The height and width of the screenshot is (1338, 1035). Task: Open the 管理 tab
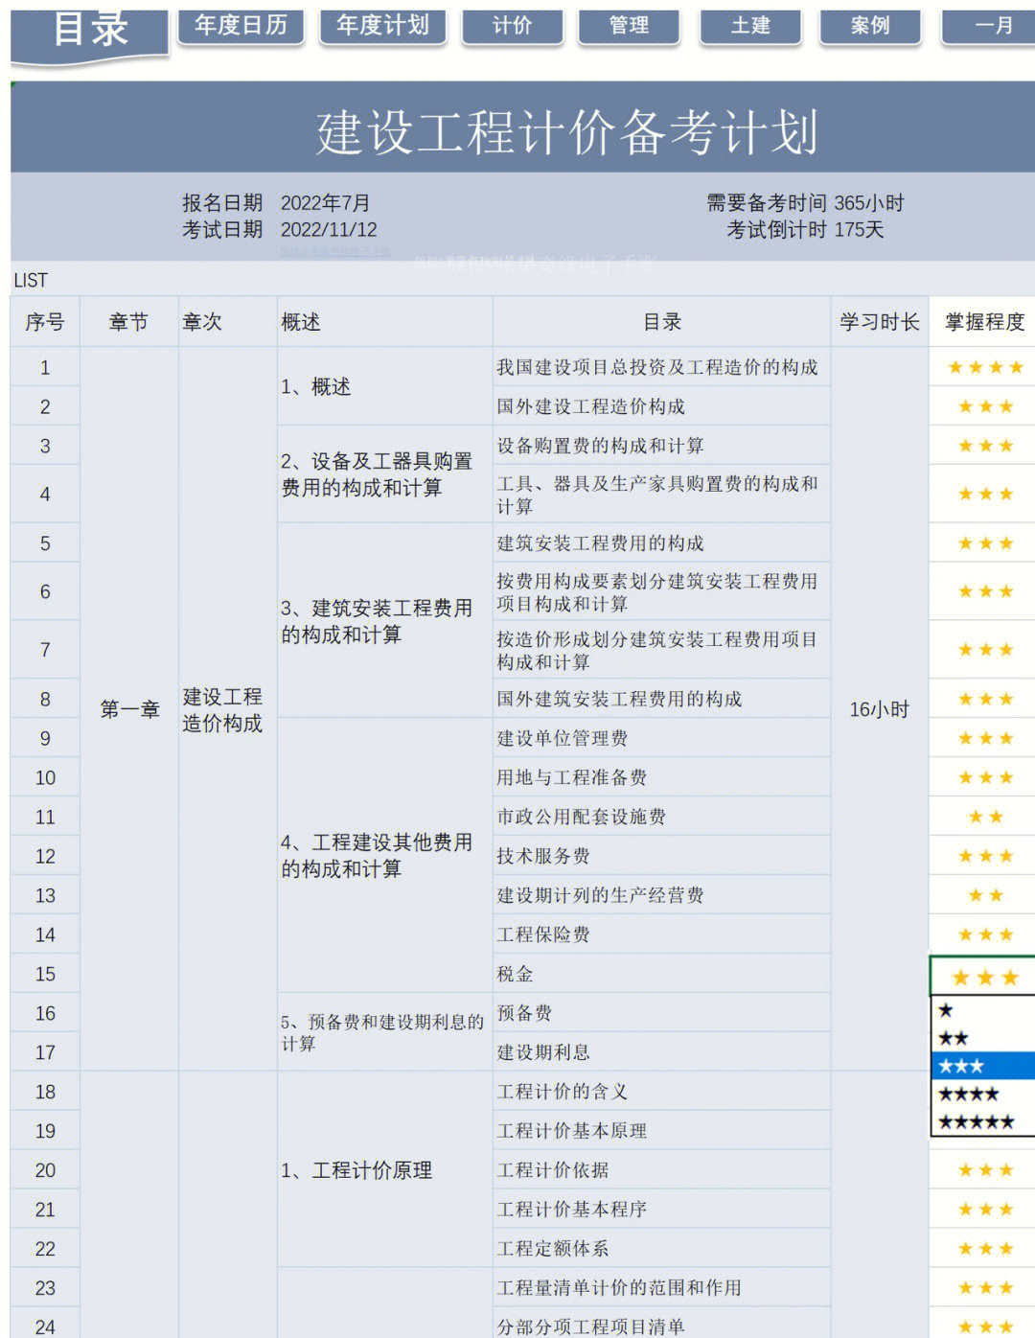click(630, 27)
